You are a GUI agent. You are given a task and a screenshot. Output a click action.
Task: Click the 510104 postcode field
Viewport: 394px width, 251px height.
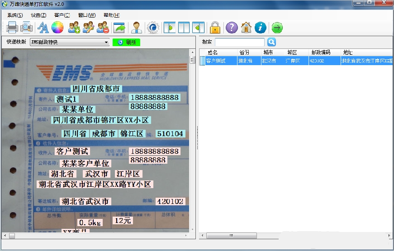[170, 134]
